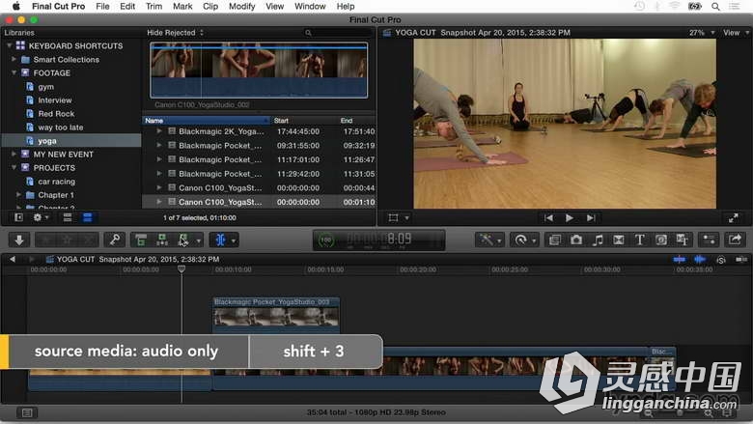Open the Modify menu
This screenshot has width=753, height=424.
click(x=241, y=6)
